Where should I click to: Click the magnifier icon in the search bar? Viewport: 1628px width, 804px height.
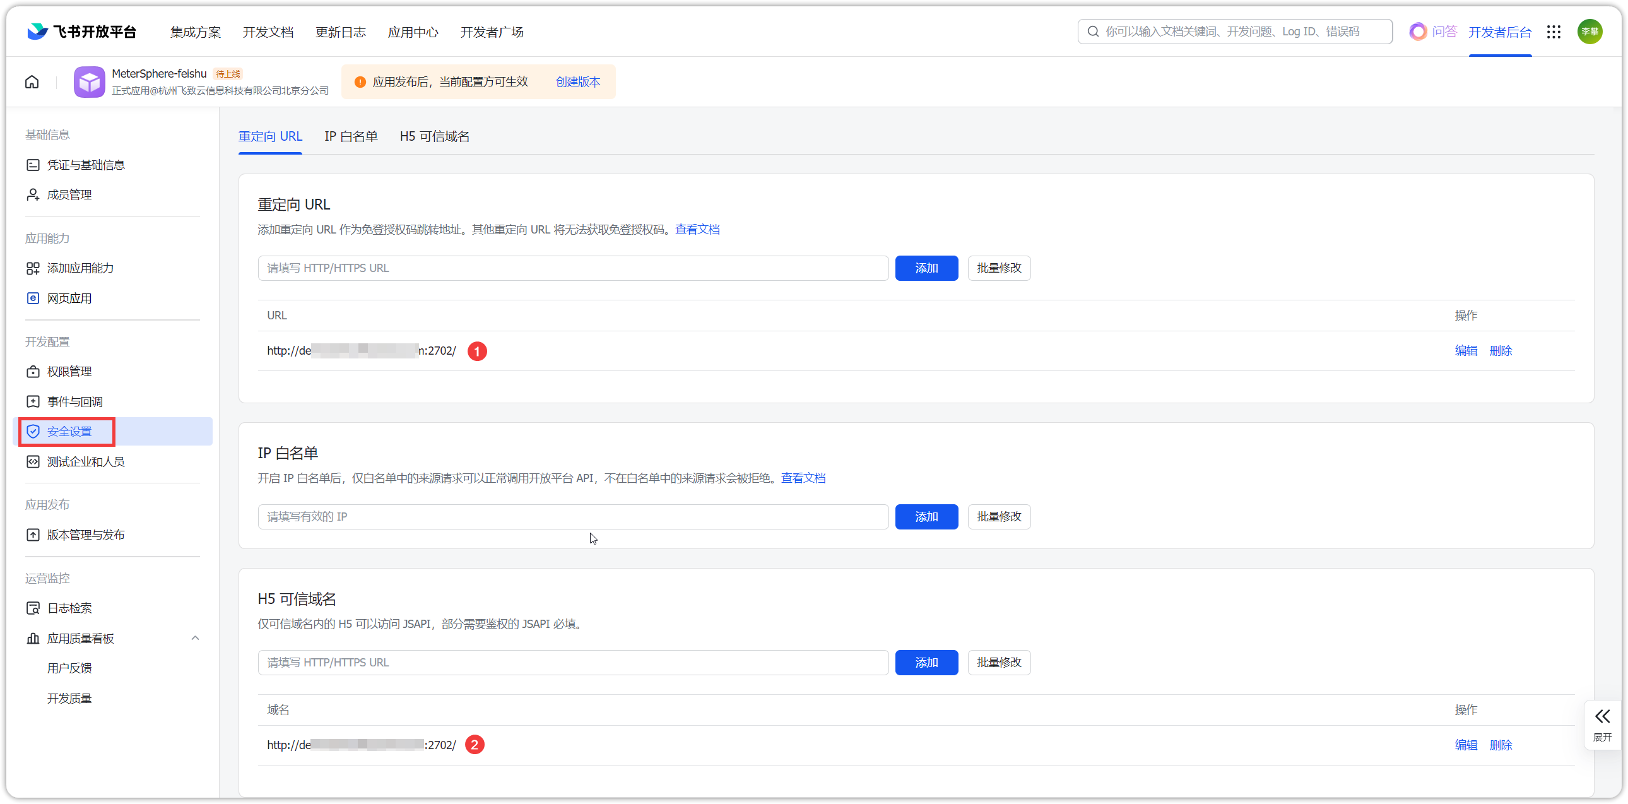pyautogui.click(x=1093, y=32)
